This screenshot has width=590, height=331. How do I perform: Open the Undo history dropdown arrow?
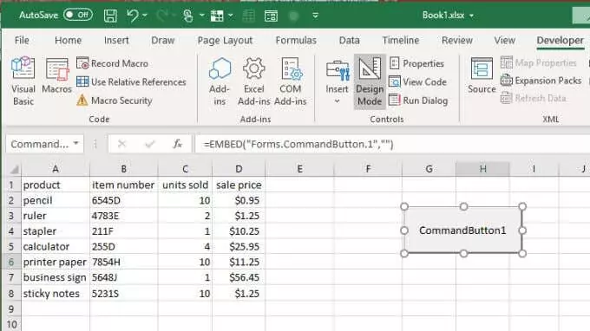click(x=145, y=16)
